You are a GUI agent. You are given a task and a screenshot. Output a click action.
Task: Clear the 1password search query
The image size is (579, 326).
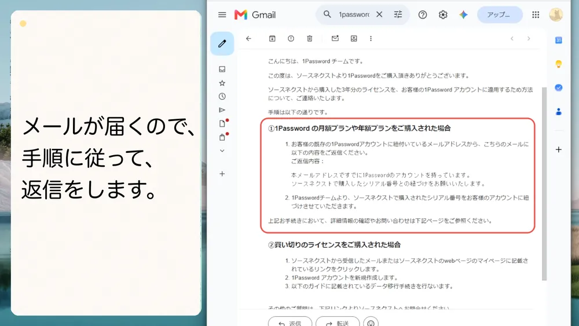379,14
